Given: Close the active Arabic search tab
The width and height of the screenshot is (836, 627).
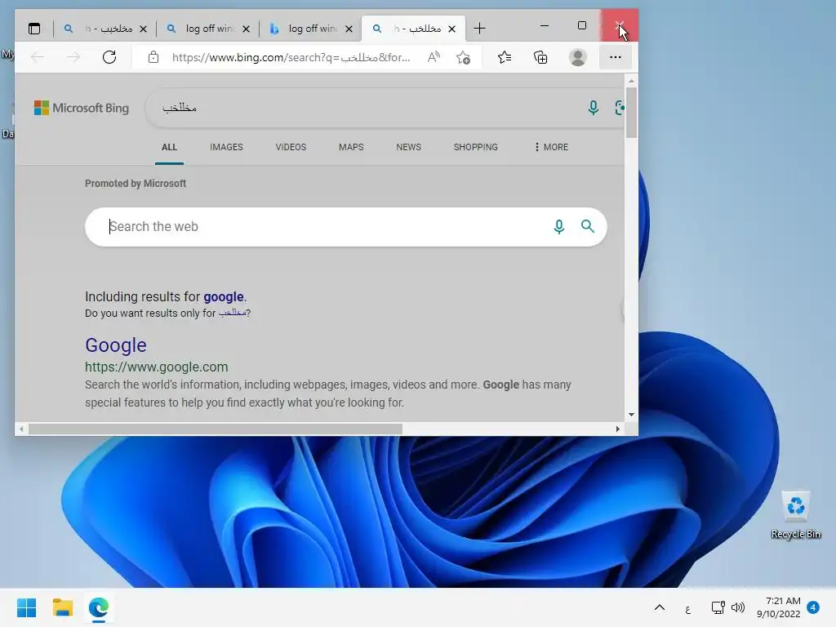Looking at the screenshot, I should coord(451,29).
